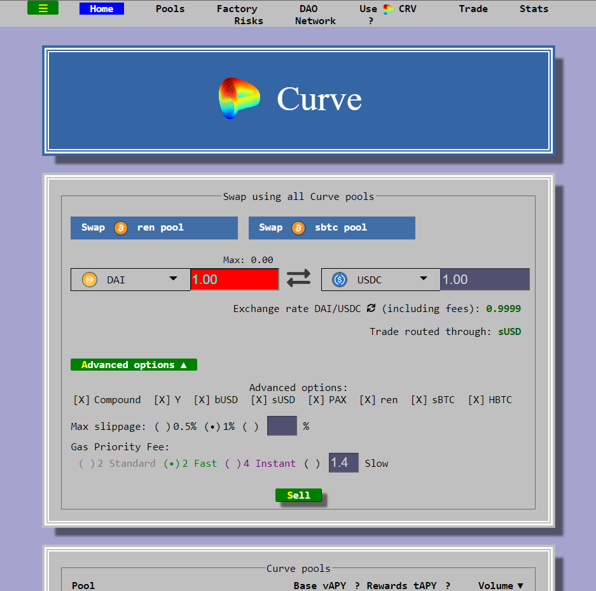Click the custom gas fee 1.4 field
This screenshot has height=591, width=596.
coord(343,463)
